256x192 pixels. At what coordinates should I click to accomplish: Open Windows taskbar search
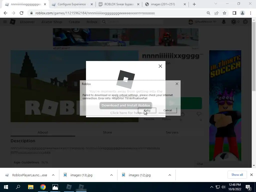click(x=18, y=187)
